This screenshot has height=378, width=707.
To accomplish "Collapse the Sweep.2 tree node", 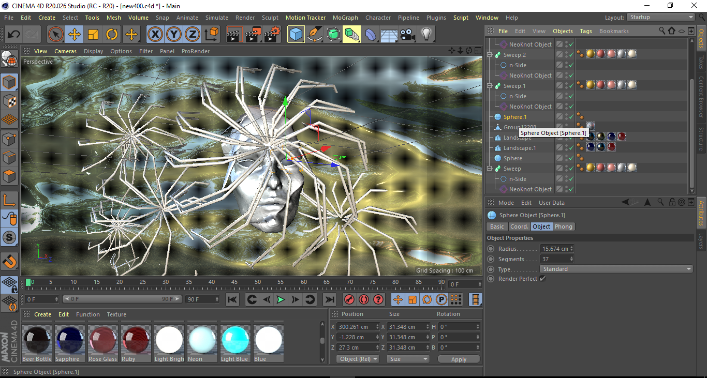I will click(490, 55).
